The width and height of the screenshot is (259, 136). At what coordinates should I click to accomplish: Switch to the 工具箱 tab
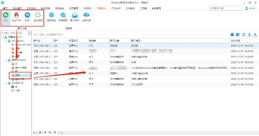(x=143, y=8)
